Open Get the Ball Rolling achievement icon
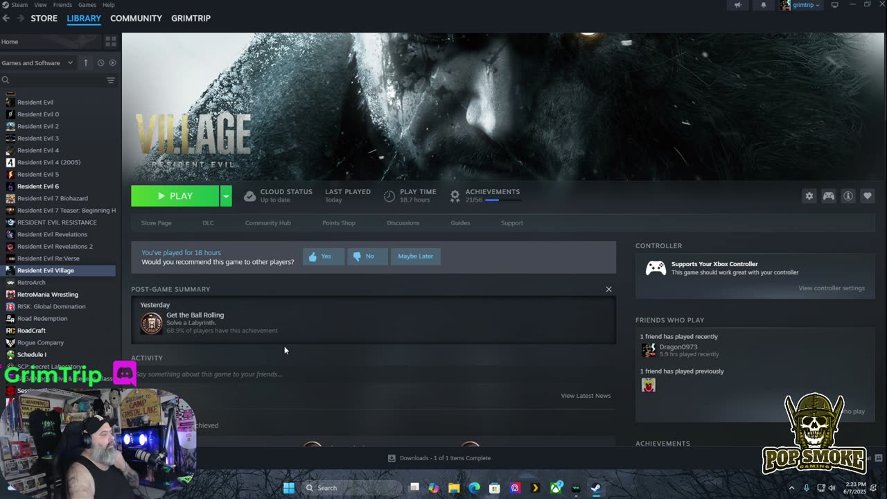 (x=151, y=323)
